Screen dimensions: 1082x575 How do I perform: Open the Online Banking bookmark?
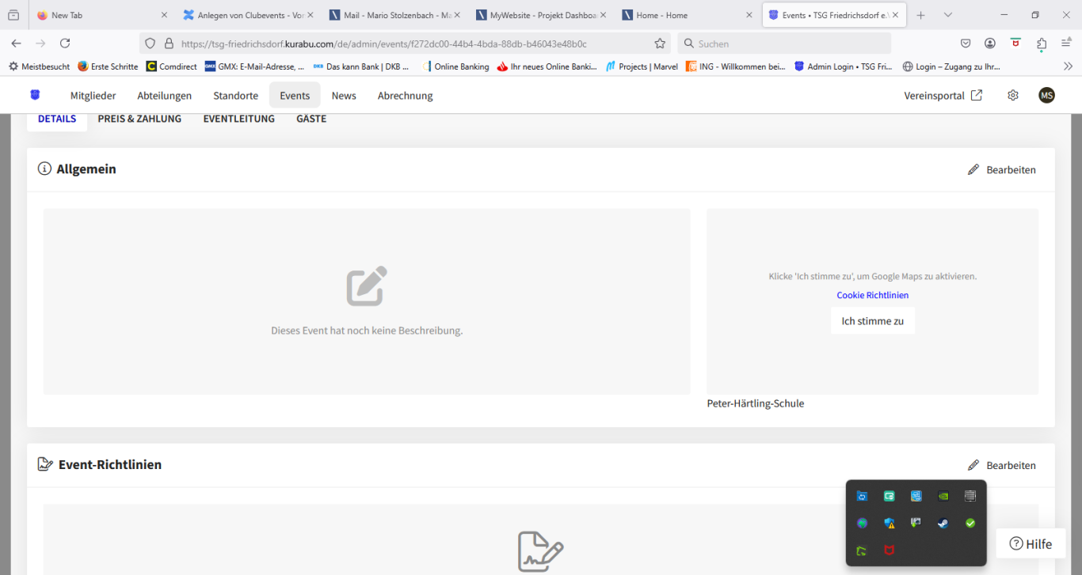click(x=455, y=66)
